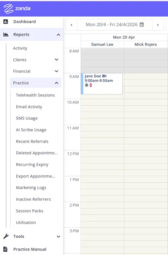Expand the Tools menu
The height and width of the screenshot is (255, 168).
pos(58,237)
